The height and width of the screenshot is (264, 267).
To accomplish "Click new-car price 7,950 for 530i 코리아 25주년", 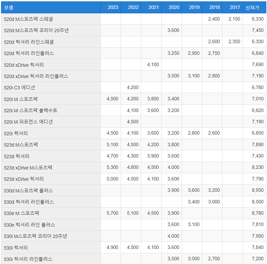I will coord(258,236).
